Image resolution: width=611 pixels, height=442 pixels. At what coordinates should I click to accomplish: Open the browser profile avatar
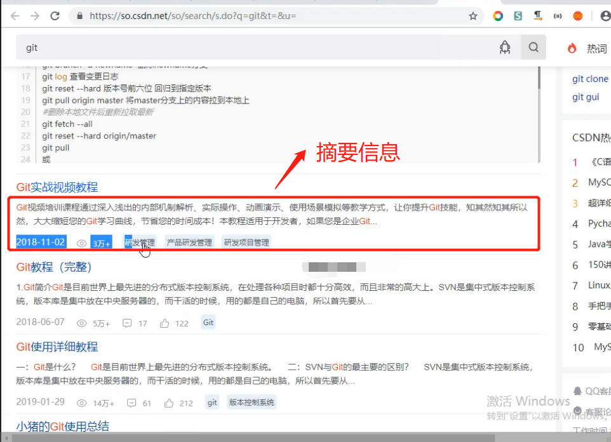click(x=605, y=16)
